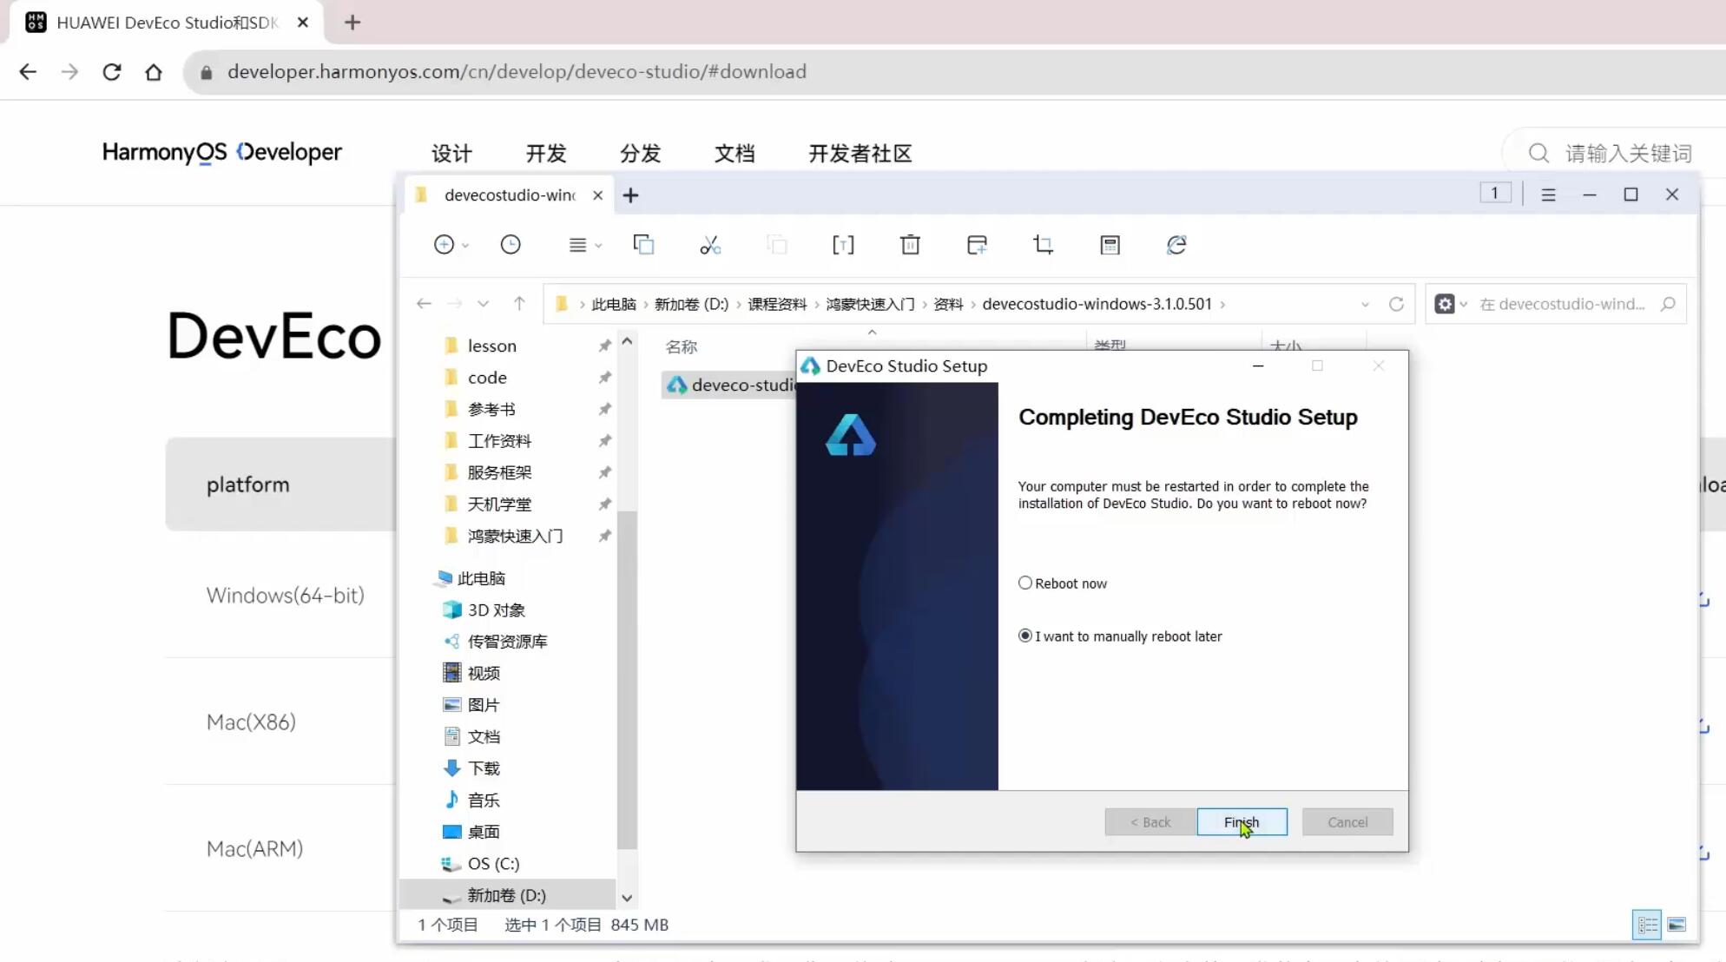This screenshot has width=1726, height=962.
Task: Unpin the 鸿蒙快速入门 quick access folder
Action: (604, 536)
